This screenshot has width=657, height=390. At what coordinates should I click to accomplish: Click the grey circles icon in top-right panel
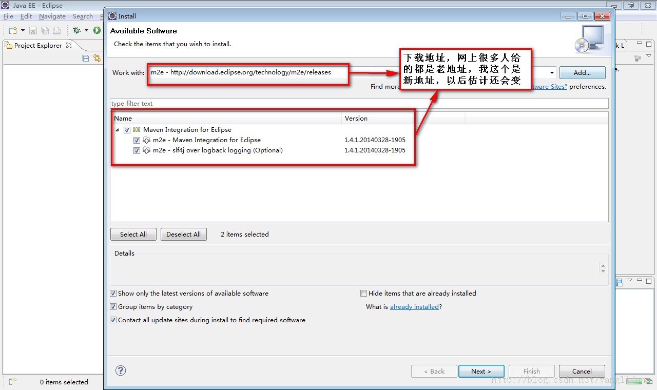click(x=638, y=58)
